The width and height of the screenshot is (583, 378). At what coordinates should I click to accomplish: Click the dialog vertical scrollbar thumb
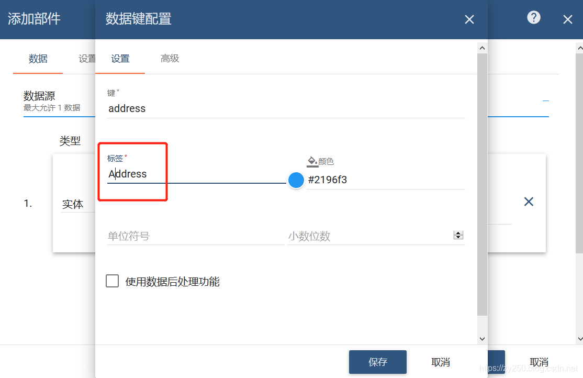point(482,184)
